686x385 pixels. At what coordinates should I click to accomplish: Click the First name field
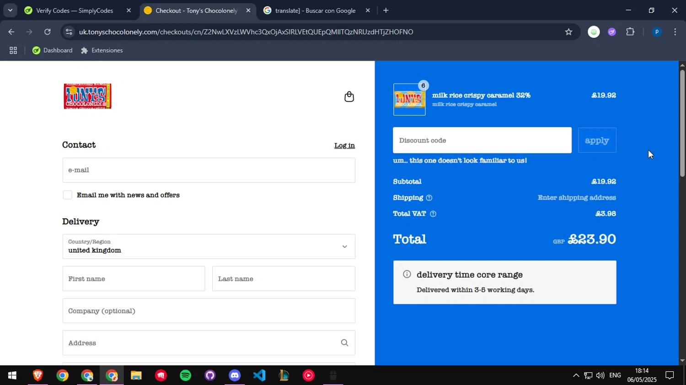click(x=134, y=279)
